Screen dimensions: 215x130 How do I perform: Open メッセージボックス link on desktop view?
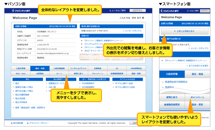(133, 31)
